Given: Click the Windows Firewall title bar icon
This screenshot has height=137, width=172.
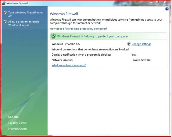Looking at the screenshot, I should [4, 3].
